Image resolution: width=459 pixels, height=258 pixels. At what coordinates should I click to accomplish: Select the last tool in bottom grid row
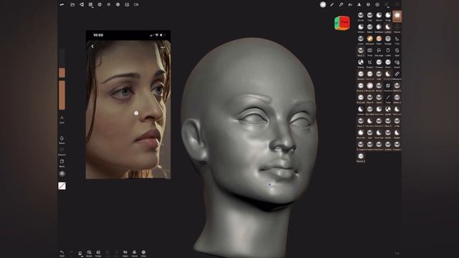361,158
